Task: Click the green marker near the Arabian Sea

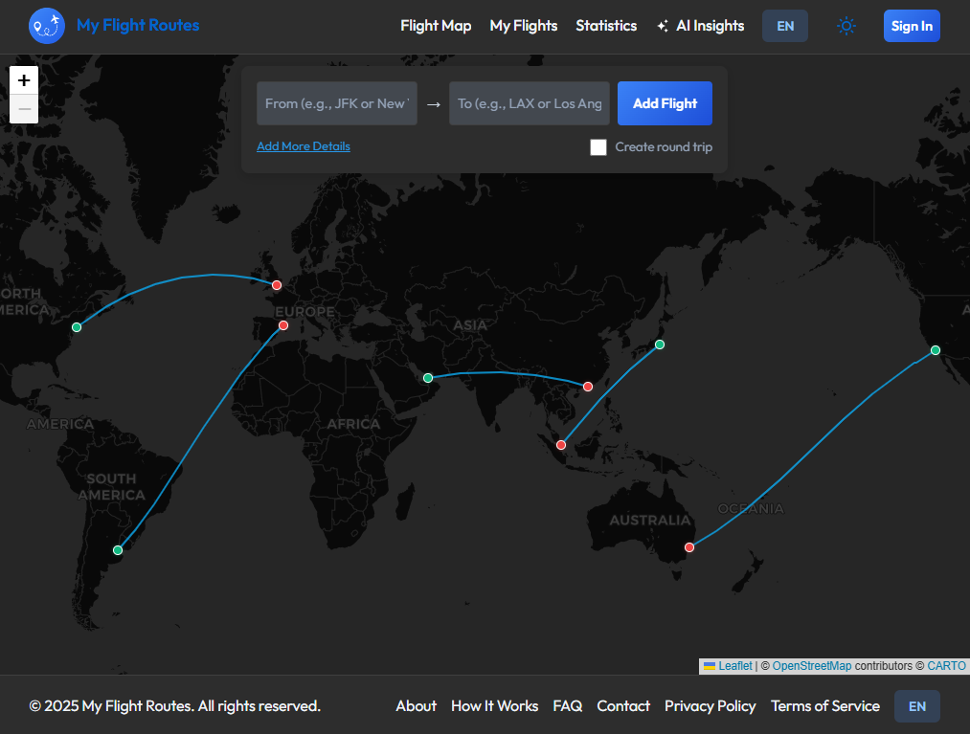Action: click(427, 378)
